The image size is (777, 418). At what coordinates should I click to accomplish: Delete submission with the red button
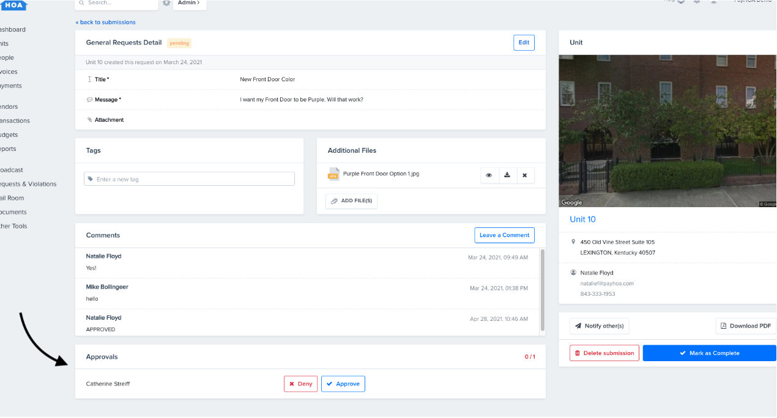604,353
